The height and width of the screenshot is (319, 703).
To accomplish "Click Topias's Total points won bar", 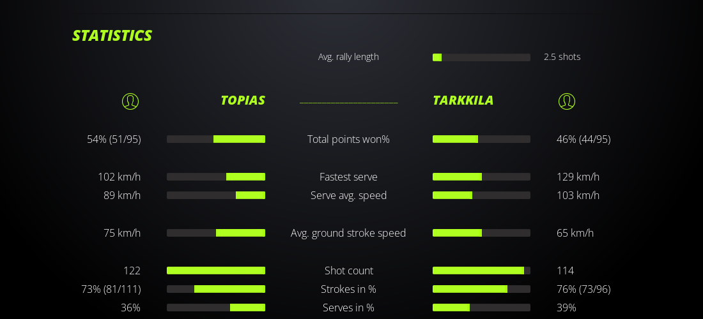I will tap(216, 139).
